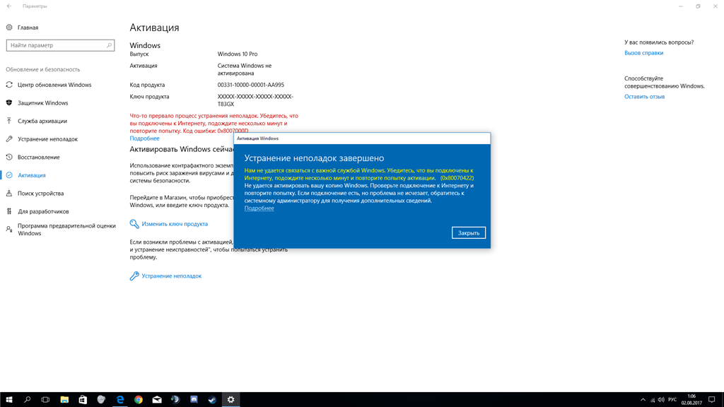Click Изменить ключ продукта link
Screen dimensions: 724x407
coord(175,224)
